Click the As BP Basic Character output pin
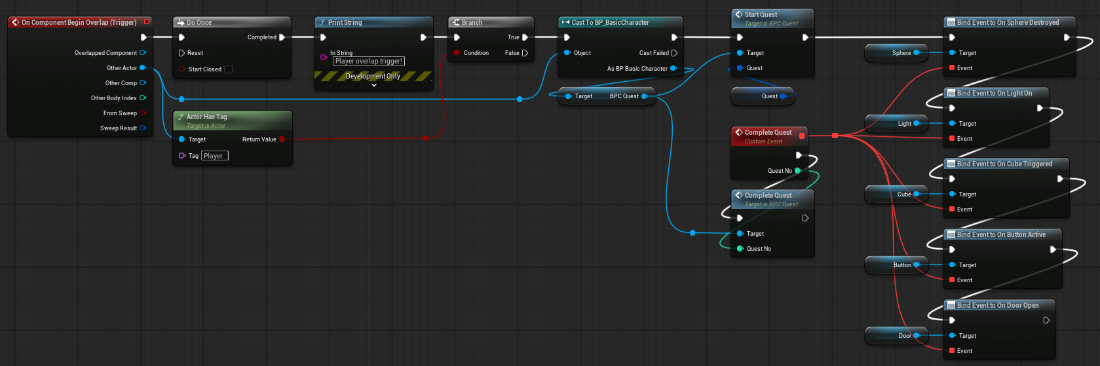 673,68
